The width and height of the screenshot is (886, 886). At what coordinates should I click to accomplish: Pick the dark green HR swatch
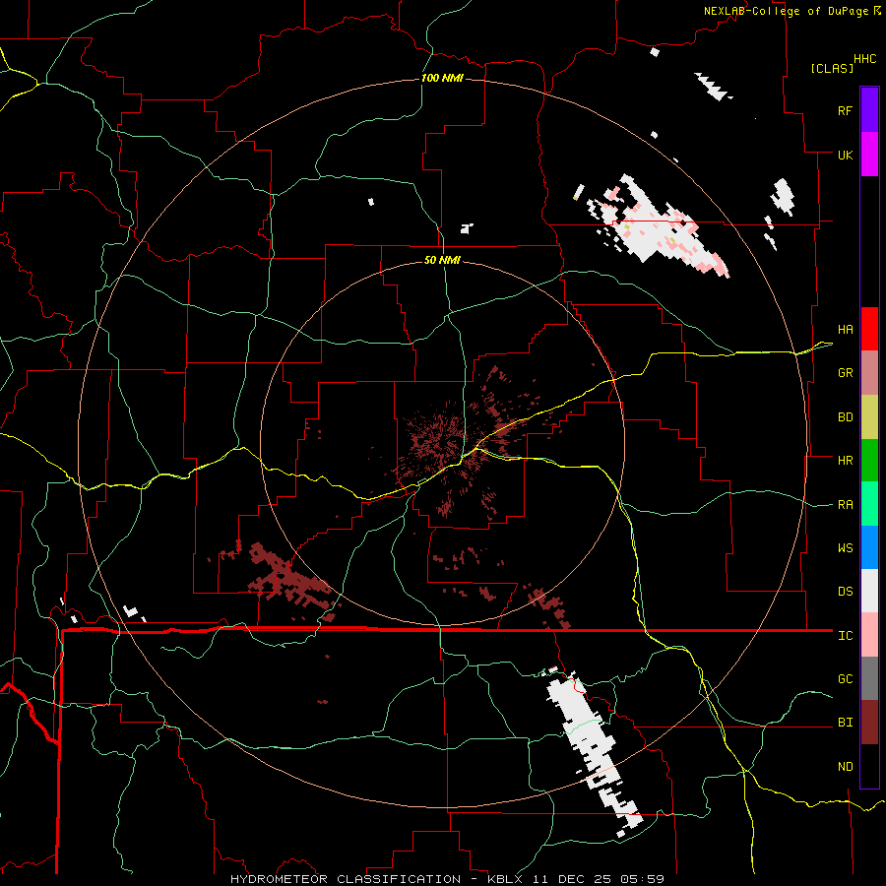[x=869, y=461]
